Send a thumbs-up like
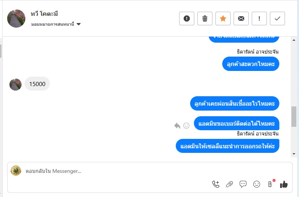 pos(284,184)
